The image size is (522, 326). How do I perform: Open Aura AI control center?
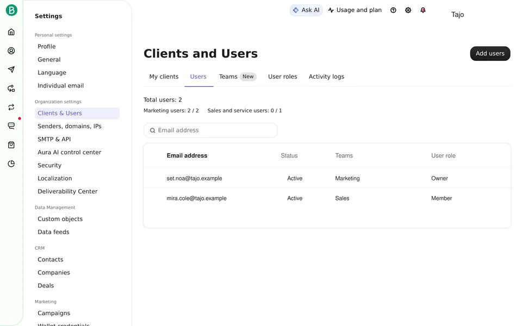click(x=69, y=152)
